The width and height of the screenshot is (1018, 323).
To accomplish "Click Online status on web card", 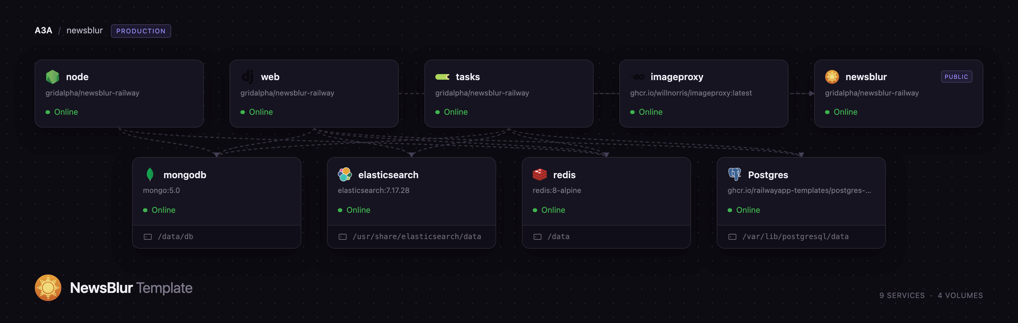I will (x=256, y=112).
